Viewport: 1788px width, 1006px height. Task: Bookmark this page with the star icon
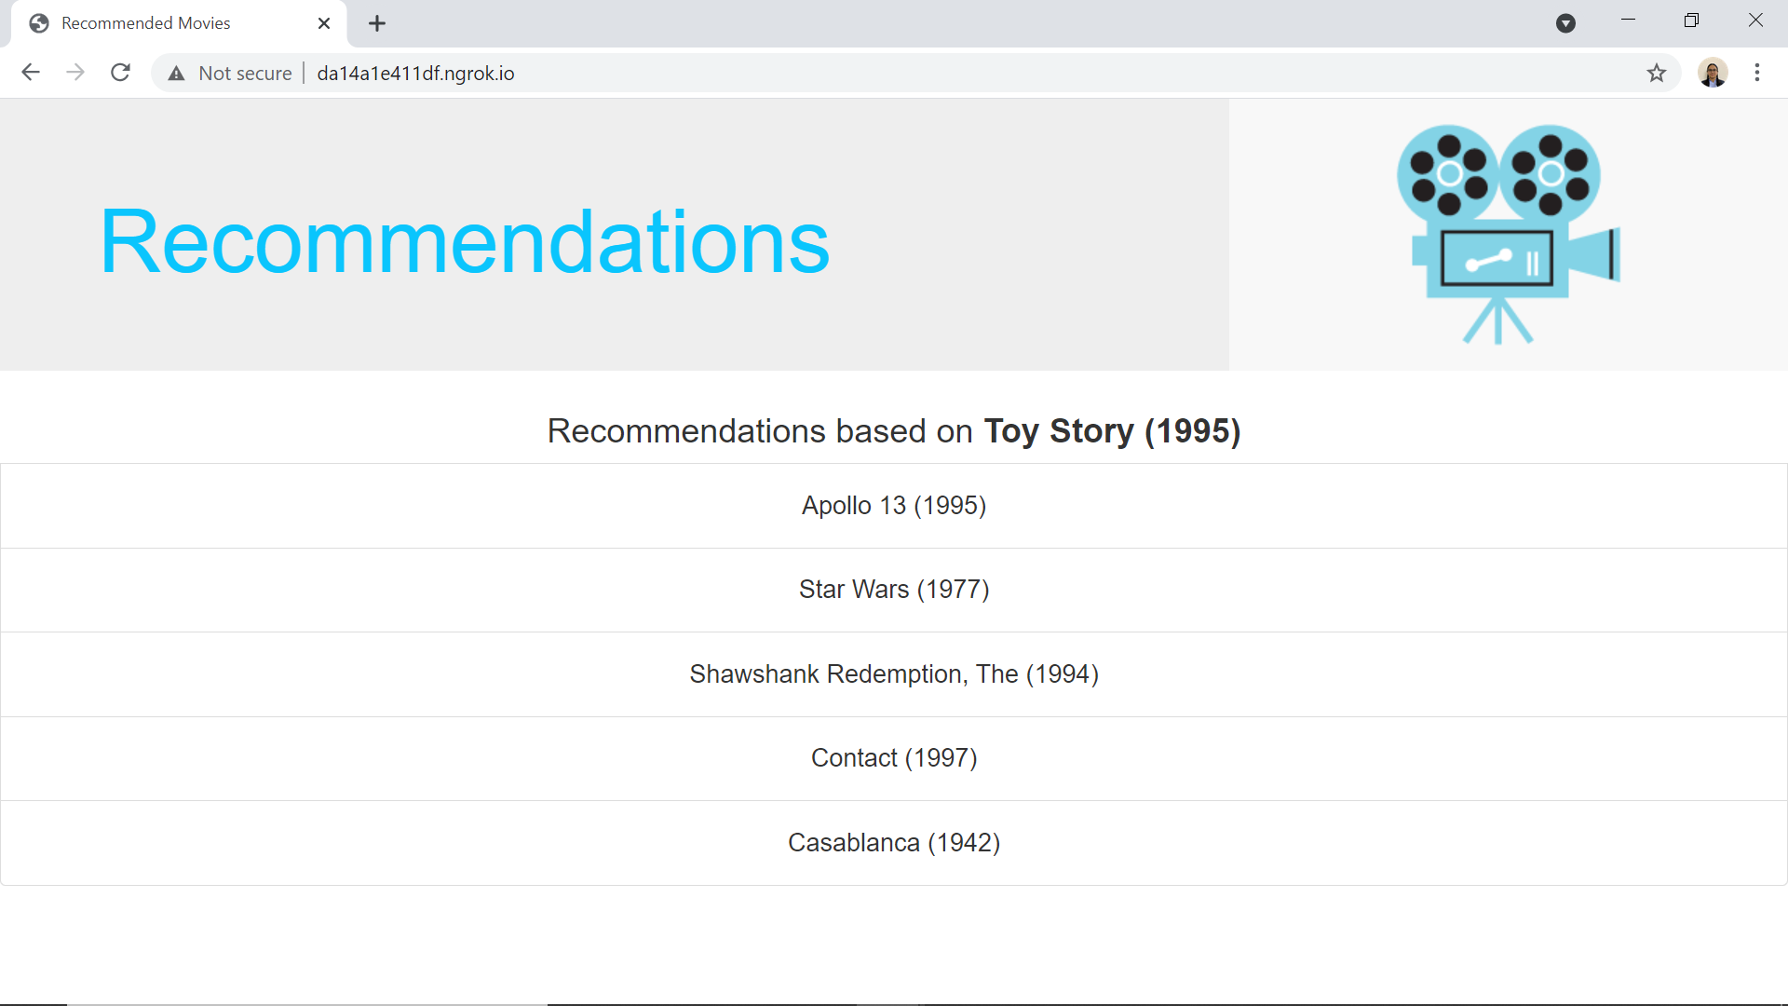(1657, 73)
